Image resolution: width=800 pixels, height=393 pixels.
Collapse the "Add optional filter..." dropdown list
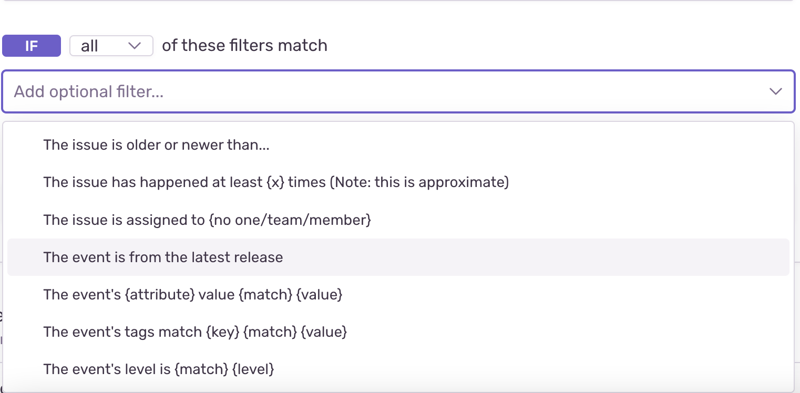click(x=775, y=91)
